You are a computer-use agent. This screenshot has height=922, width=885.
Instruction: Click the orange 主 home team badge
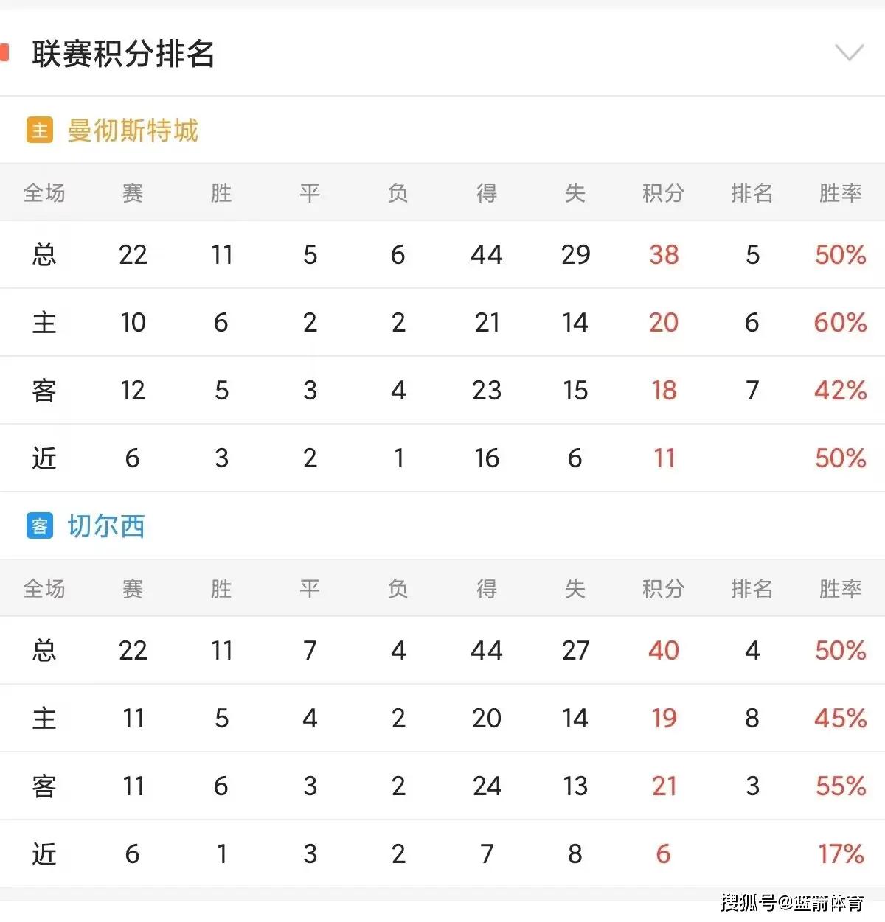(40, 130)
